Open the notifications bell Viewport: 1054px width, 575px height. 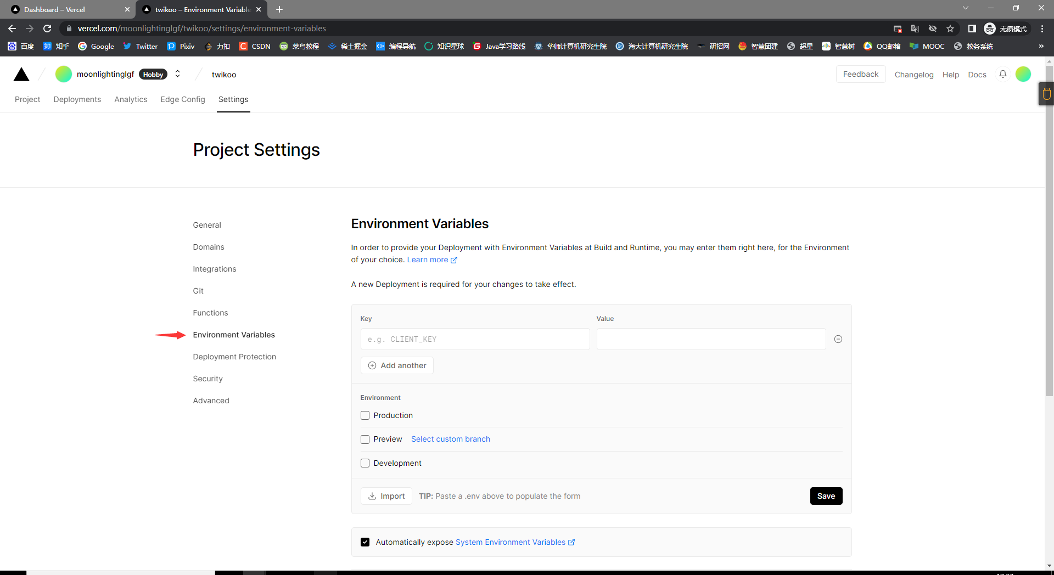(x=1002, y=74)
